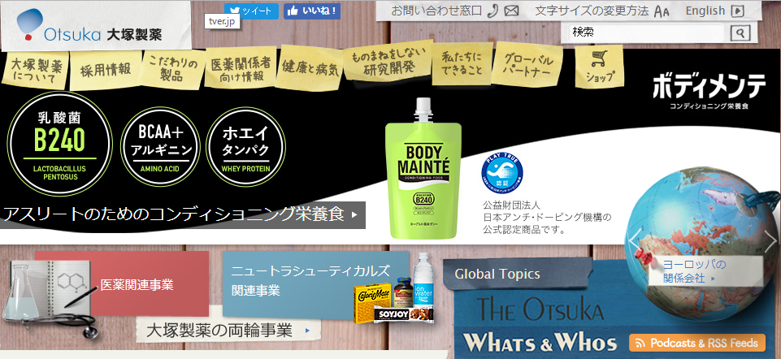The width and height of the screenshot is (781, 359).
Task: Open グローバルパートナー menu item
Action: 528,67
